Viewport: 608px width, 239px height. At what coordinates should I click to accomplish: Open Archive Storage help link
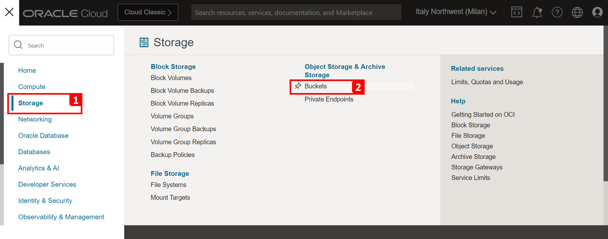click(473, 157)
